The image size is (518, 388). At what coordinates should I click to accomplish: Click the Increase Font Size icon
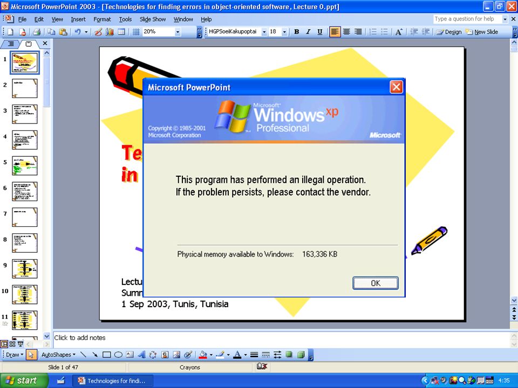399,32
